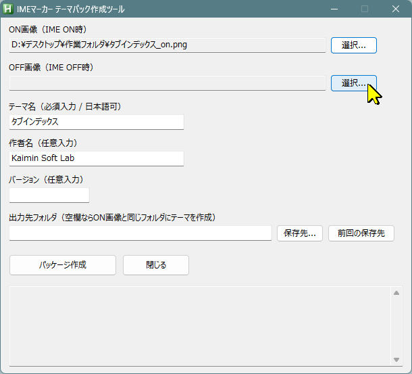Click the テーマ名 input containing タブインデックス
Image resolution: width=412 pixels, height=374 pixels.
(97, 122)
